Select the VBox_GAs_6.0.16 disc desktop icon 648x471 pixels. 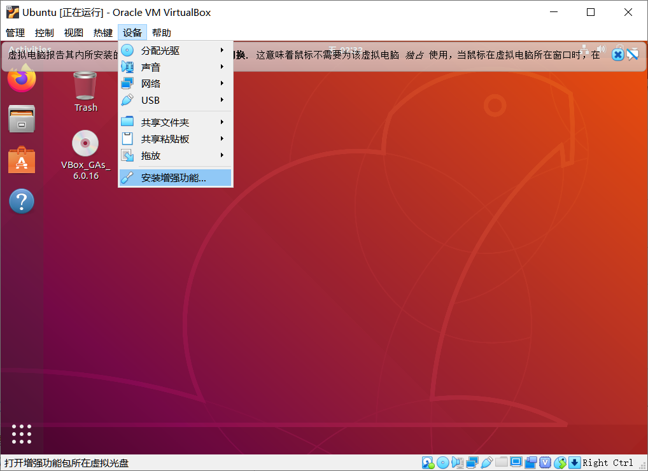pyautogui.click(x=85, y=155)
